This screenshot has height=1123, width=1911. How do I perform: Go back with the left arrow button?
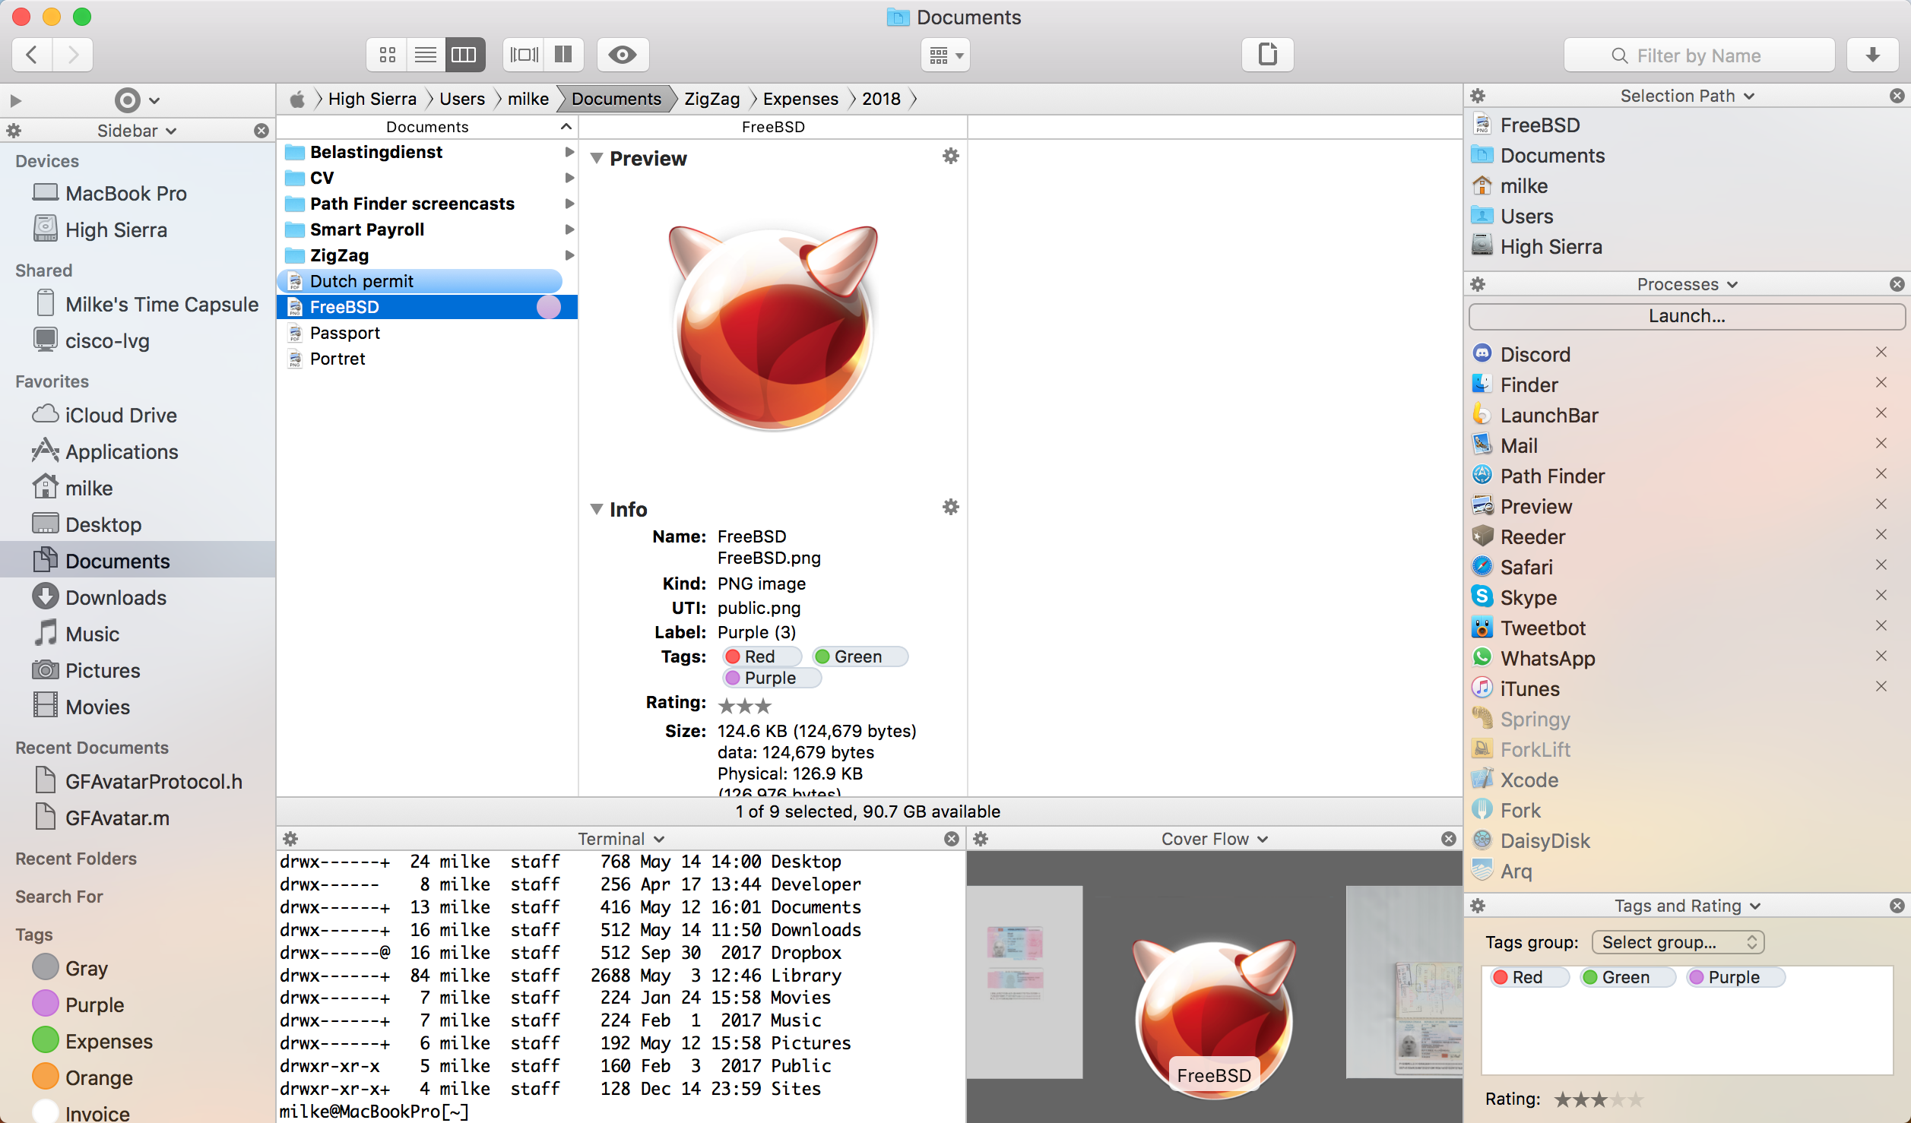(x=32, y=55)
